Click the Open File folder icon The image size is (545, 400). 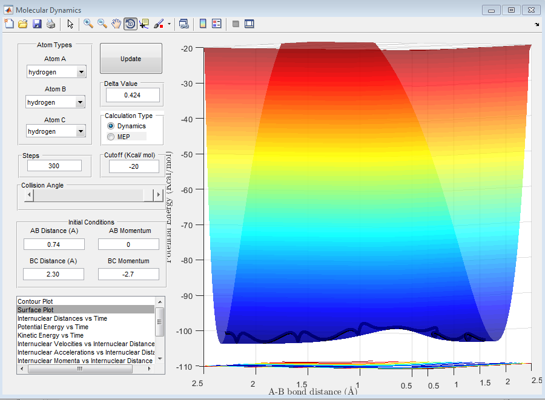click(x=23, y=24)
